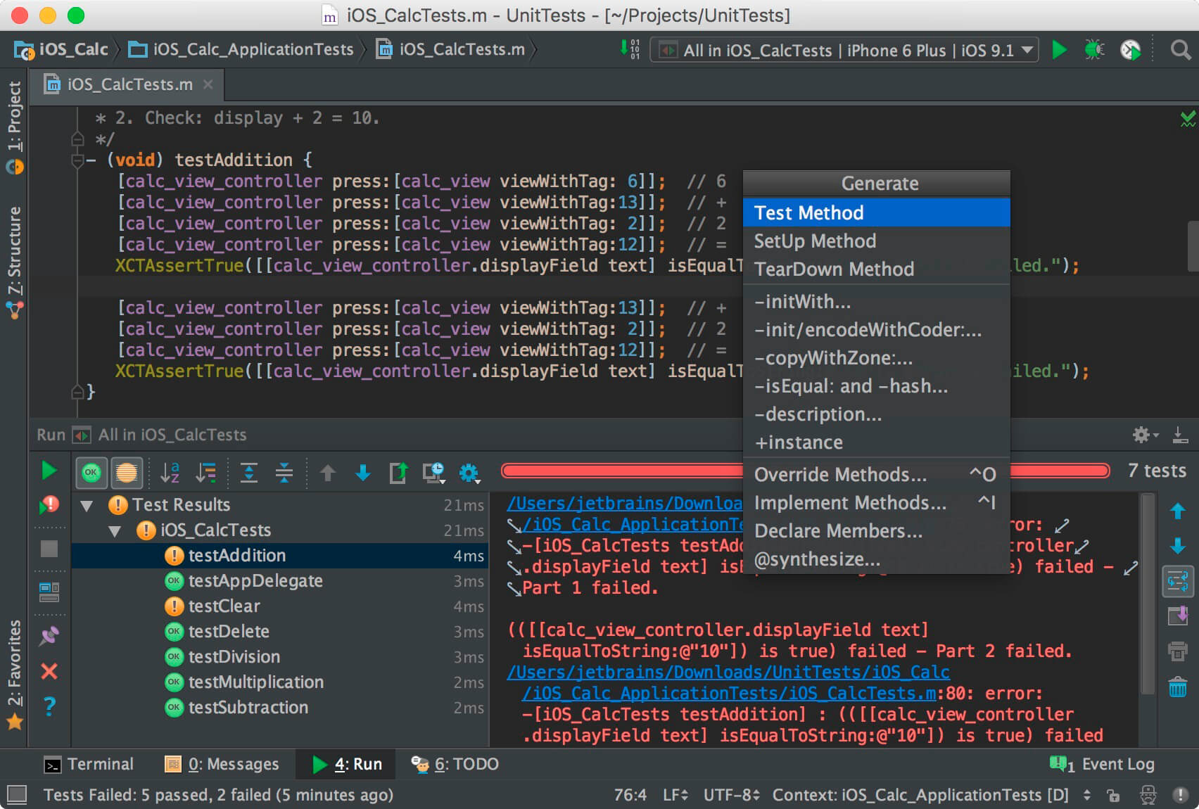Print the console output
The width and height of the screenshot is (1199, 809).
tap(1177, 651)
